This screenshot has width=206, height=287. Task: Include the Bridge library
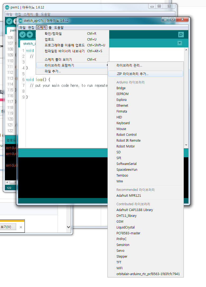pos(146,88)
